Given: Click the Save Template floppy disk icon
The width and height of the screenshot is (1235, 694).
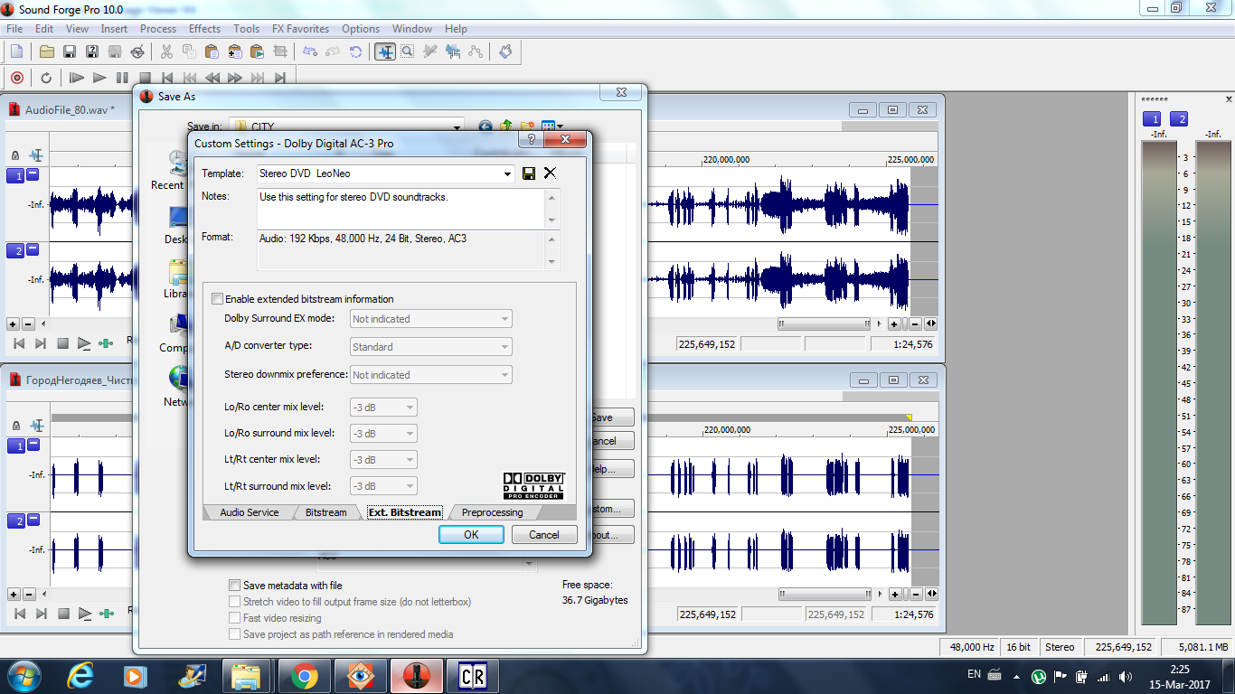Looking at the screenshot, I should 529,173.
